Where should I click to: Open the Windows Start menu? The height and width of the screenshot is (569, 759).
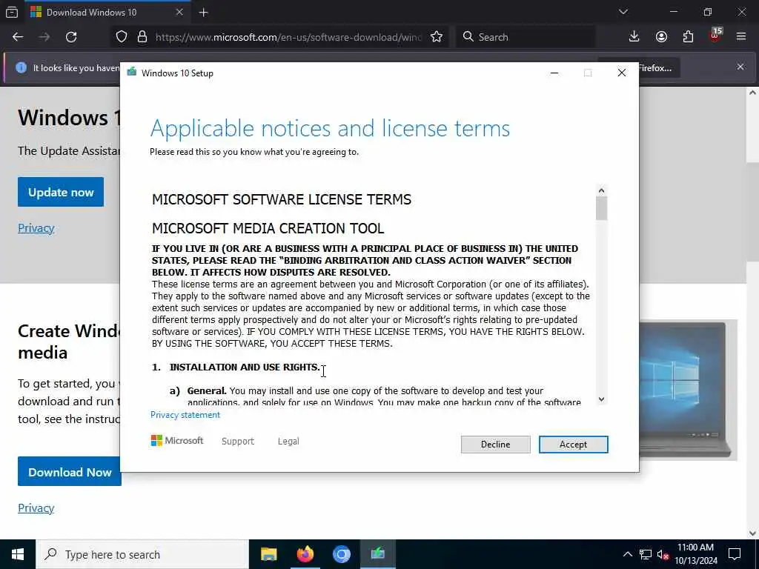(x=18, y=554)
